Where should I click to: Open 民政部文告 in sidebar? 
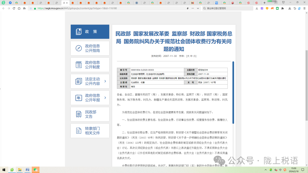pos(90,114)
